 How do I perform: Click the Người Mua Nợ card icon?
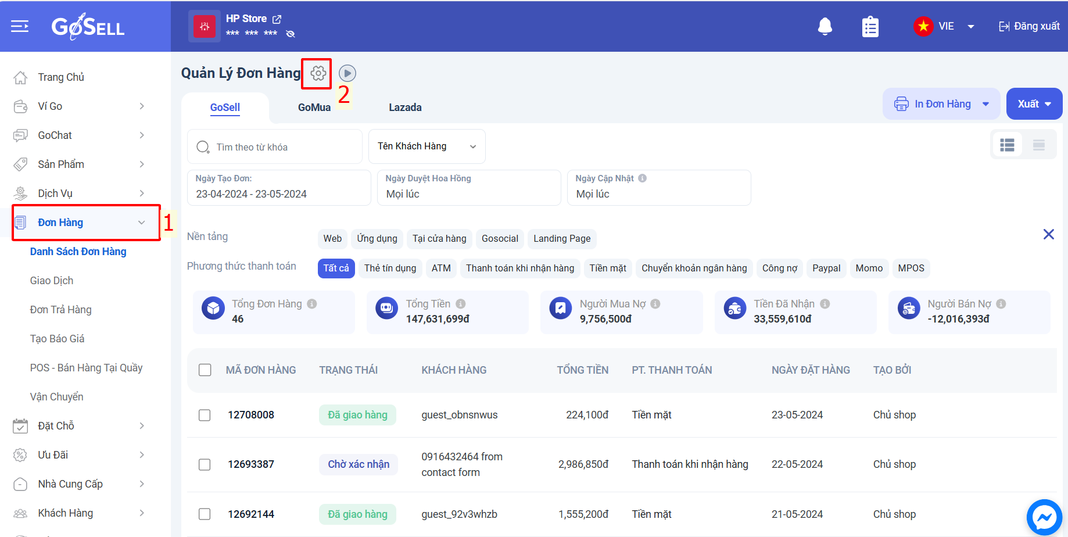point(561,308)
